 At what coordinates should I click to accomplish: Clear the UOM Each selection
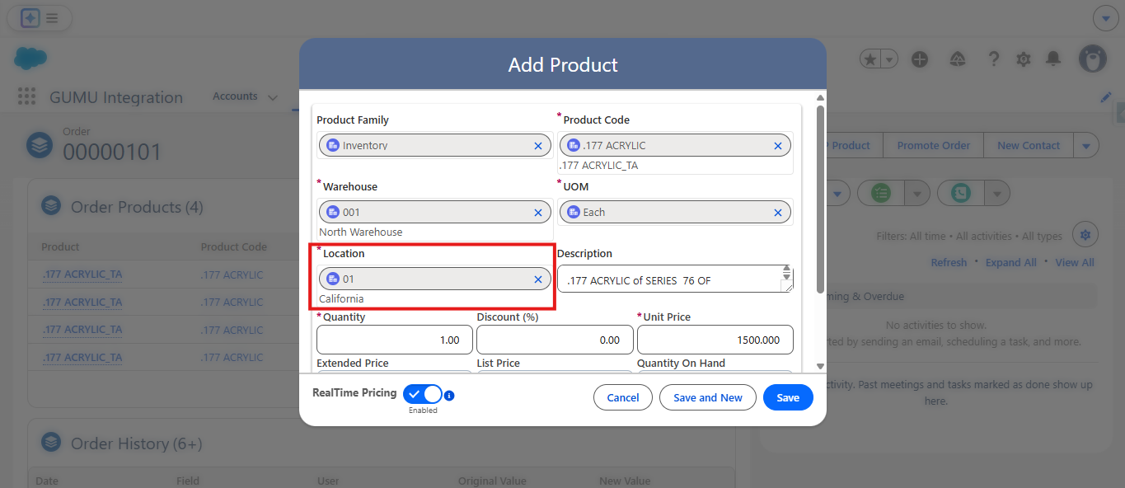(777, 213)
